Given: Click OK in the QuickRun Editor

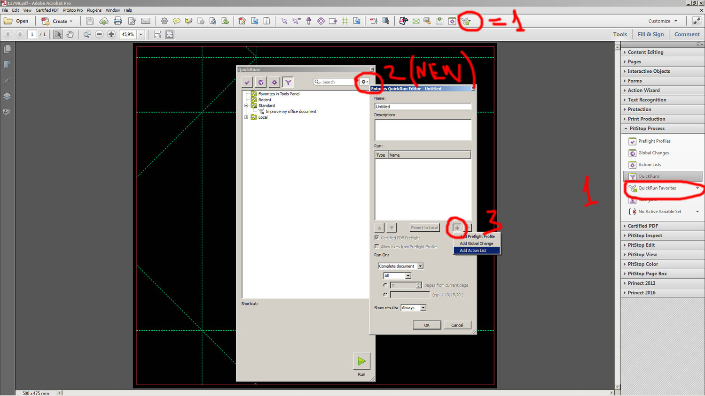Looking at the screenshot, I should [x=427, y=325].
